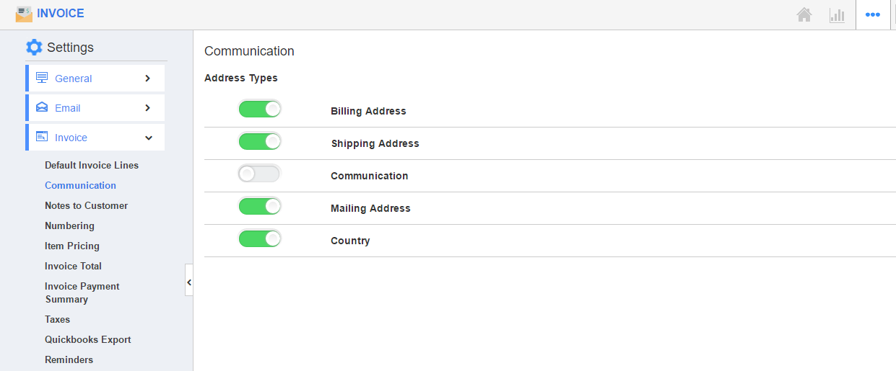Enable the Communication address type toggle
The image size is (896, 371).
tap(259, 174)
